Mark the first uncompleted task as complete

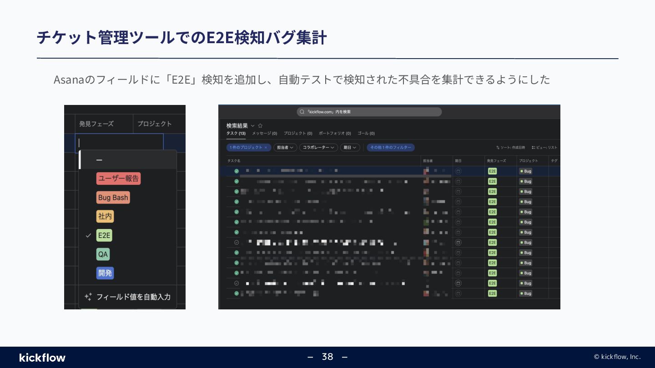(237, 243)
